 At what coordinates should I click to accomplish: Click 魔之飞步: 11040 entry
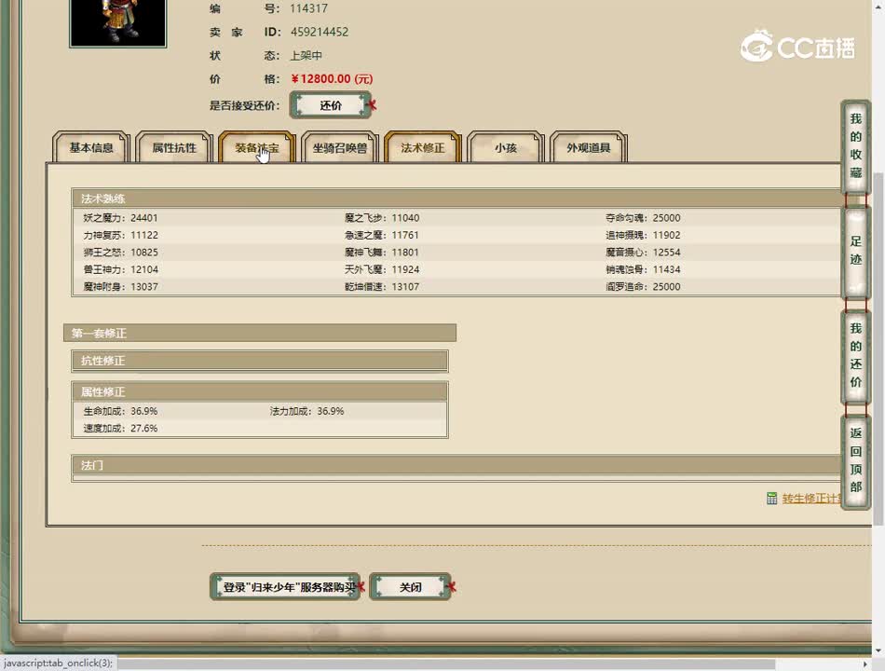click(382, 218)
